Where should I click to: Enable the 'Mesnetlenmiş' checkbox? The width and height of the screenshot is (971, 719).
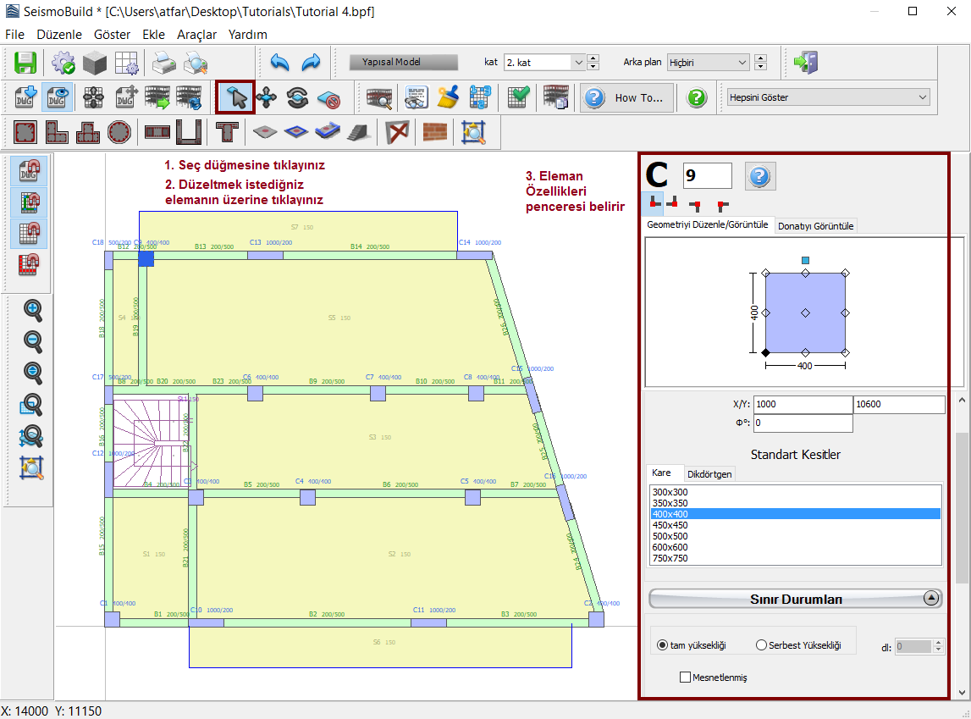[686, 678]
